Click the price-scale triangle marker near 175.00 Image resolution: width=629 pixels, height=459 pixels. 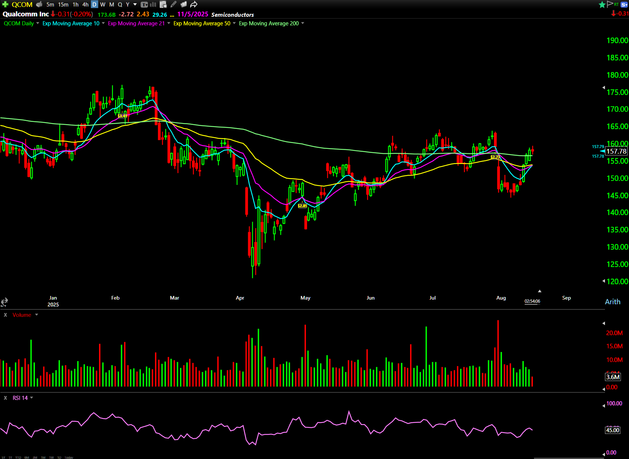pyautogui.click(x=604, y=87)
